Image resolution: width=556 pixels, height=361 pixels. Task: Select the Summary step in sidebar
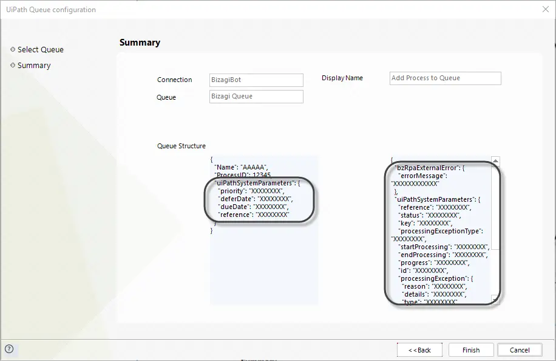tap(34, 65)
